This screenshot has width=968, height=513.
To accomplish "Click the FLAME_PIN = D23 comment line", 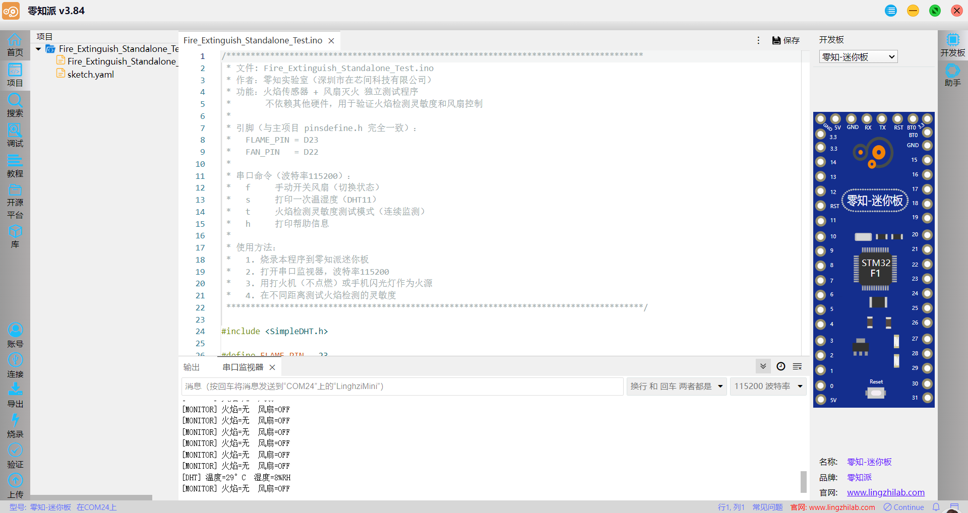I will tap(282, 140).
